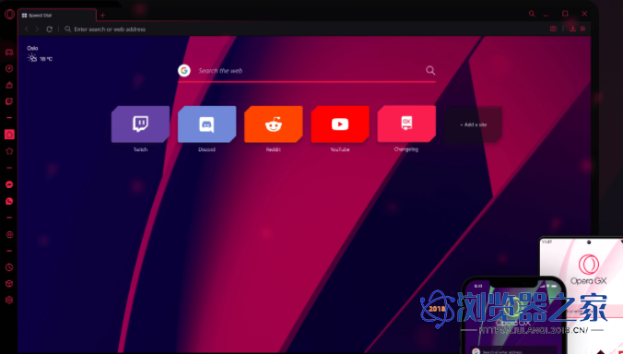Image resolution: width=623 pixels, height=354 pixels.
Task: Open WhatsApp in the sidebar
Action: pyautogui.click(x=9, y=201)
